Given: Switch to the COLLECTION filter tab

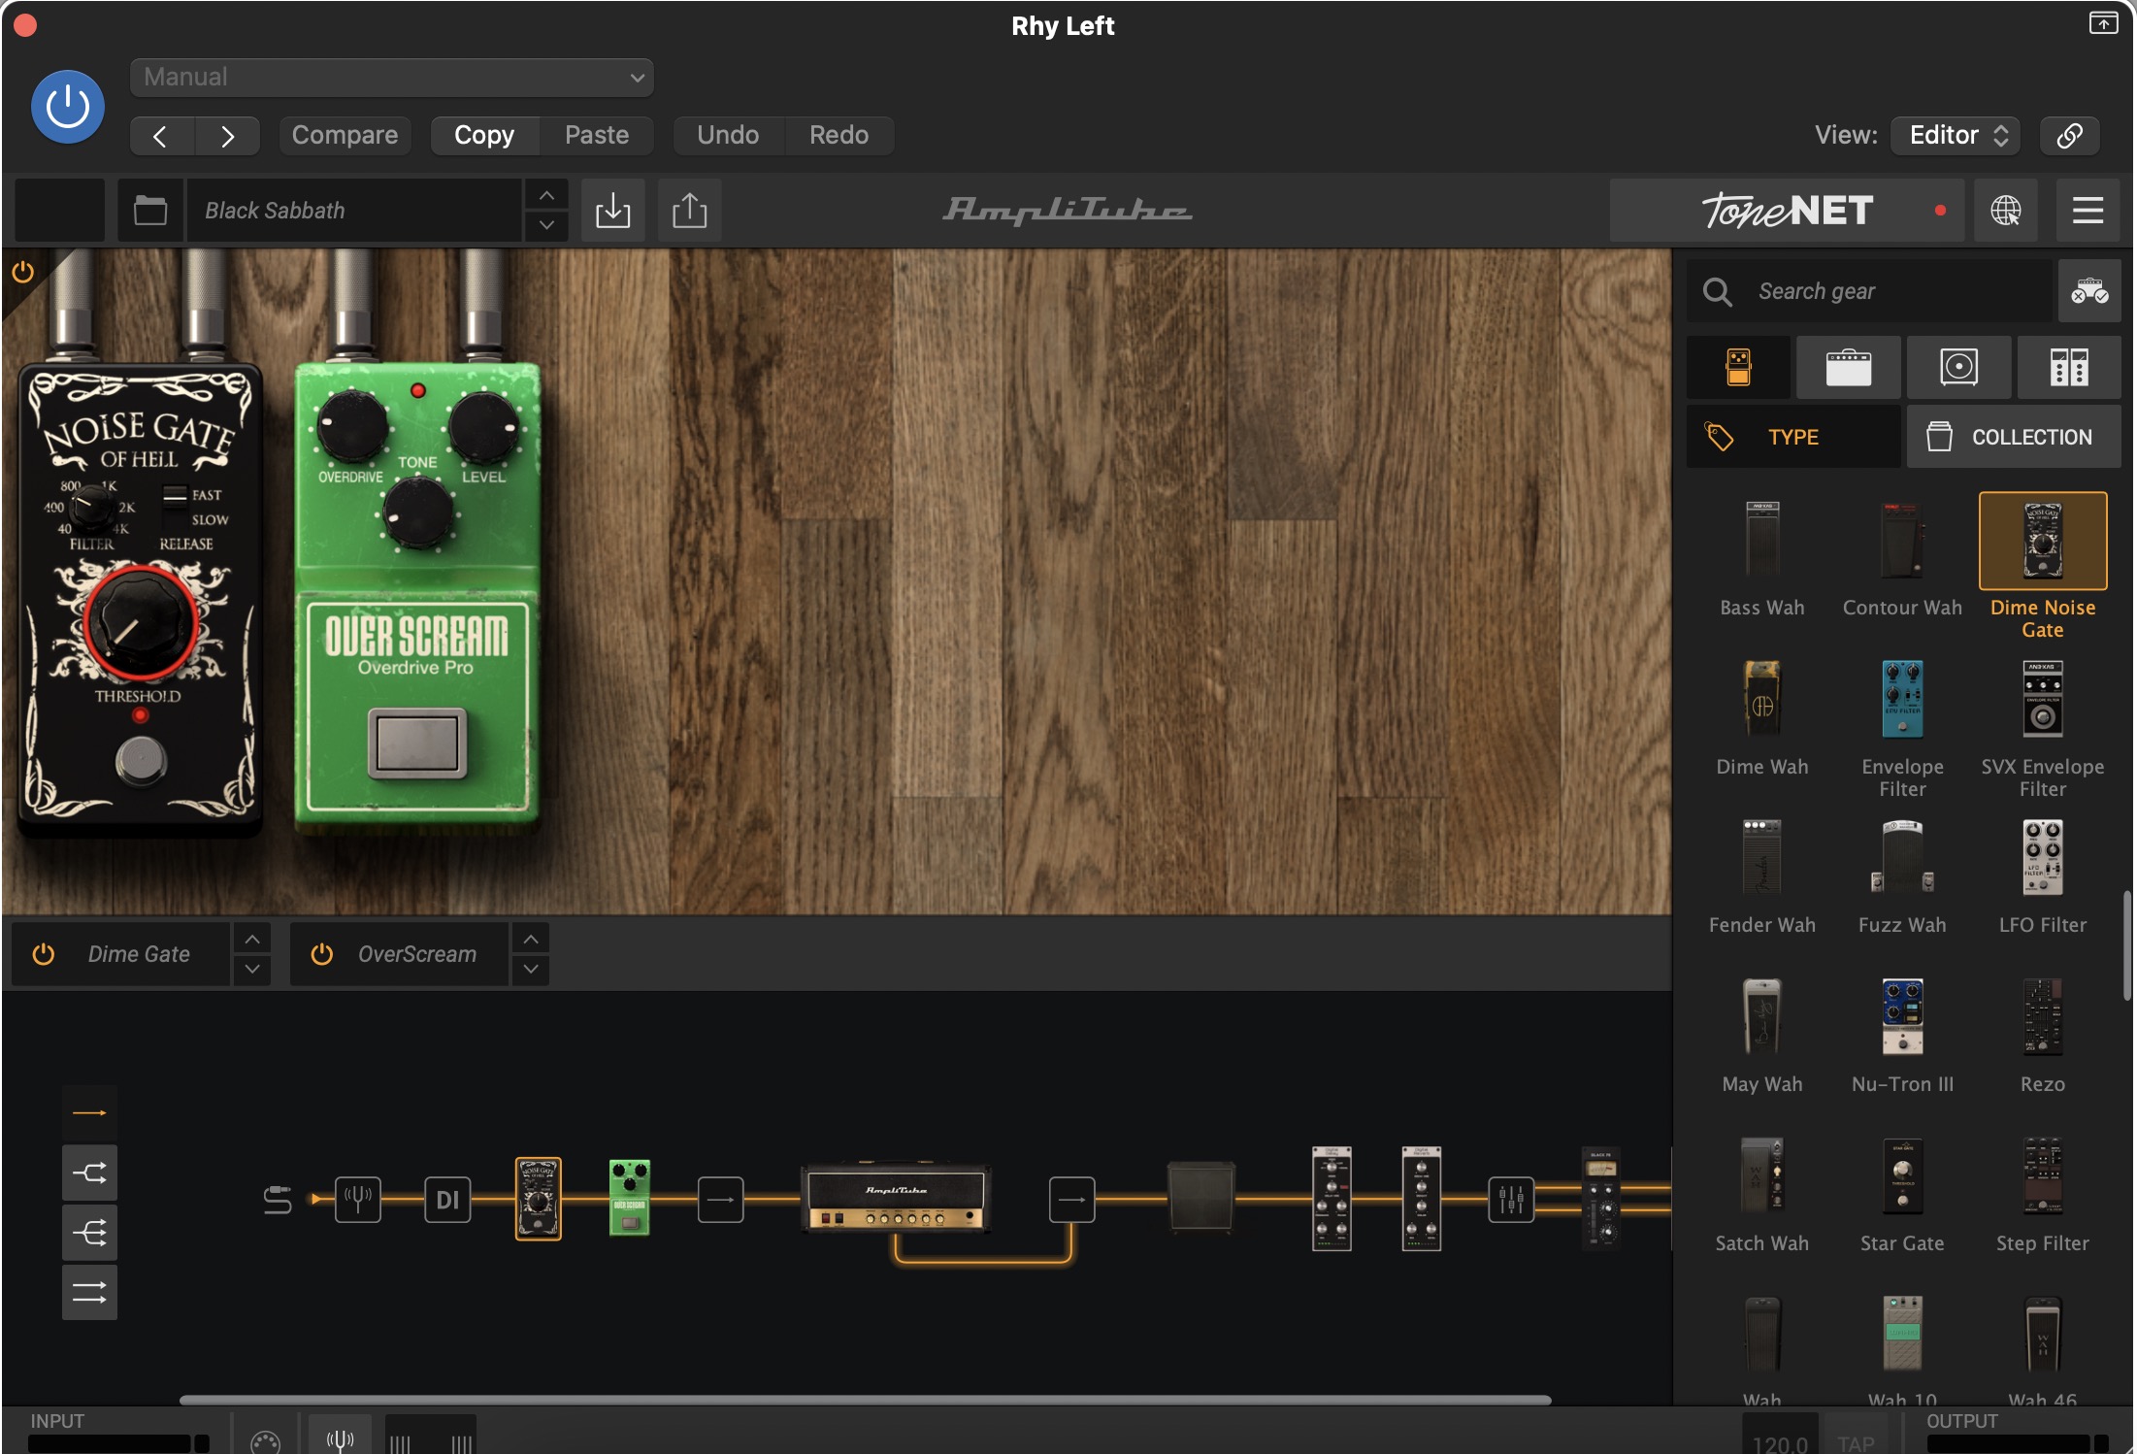Looking at the screenshot, I should tap(2014, 437).
